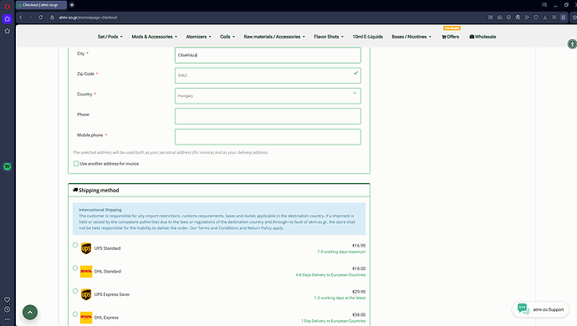Click the €18.00 DHL Standard price
This screenshot has width=577, height=326.
tap(359, 268)
